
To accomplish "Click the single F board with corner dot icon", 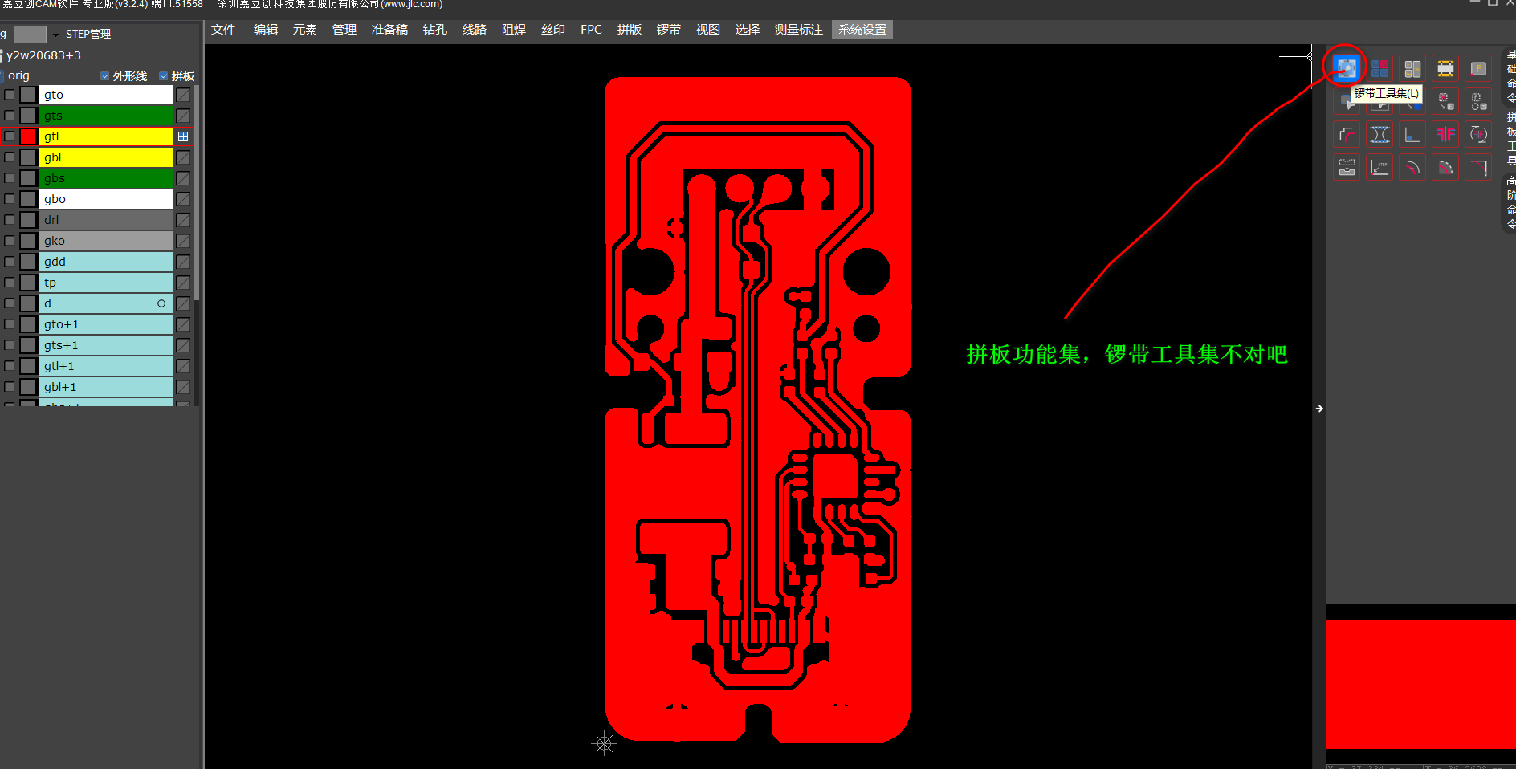I will point(1478,68).
